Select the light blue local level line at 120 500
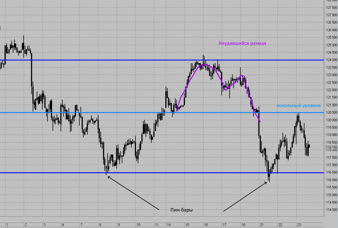 [x=162, y=113]
